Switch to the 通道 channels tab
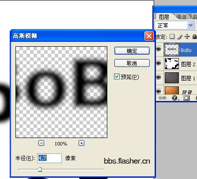 tap(182, 17)
